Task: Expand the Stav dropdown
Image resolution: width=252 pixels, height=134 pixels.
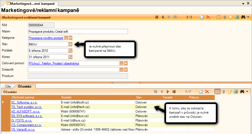Action: 71,44
